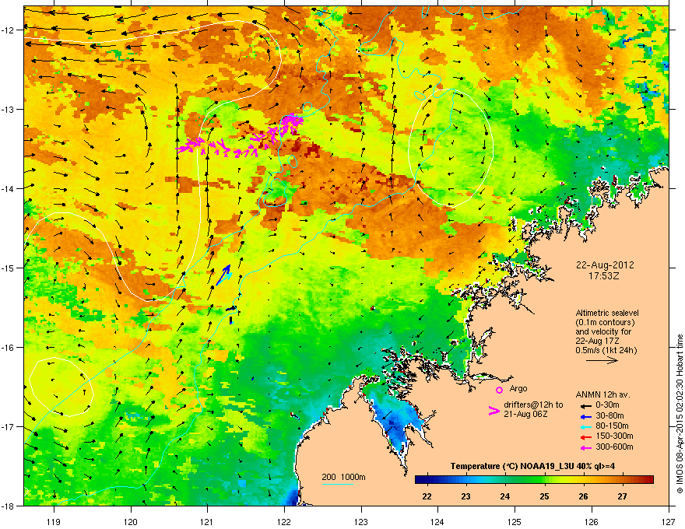Click the '0-30m' depth label
The image size is (685, 529).
pos(607,405)
